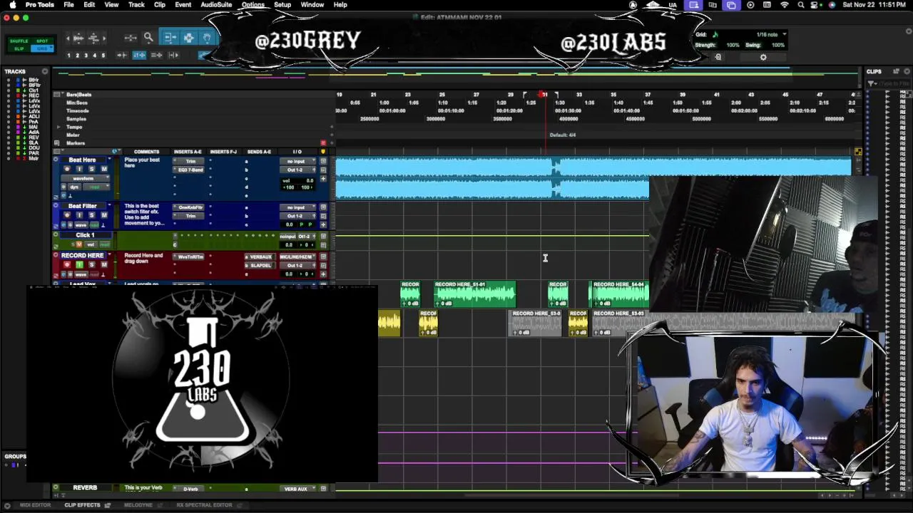913x513 pixels.
Task: Click the Clips list filter icon
Action: pos(872,84)
